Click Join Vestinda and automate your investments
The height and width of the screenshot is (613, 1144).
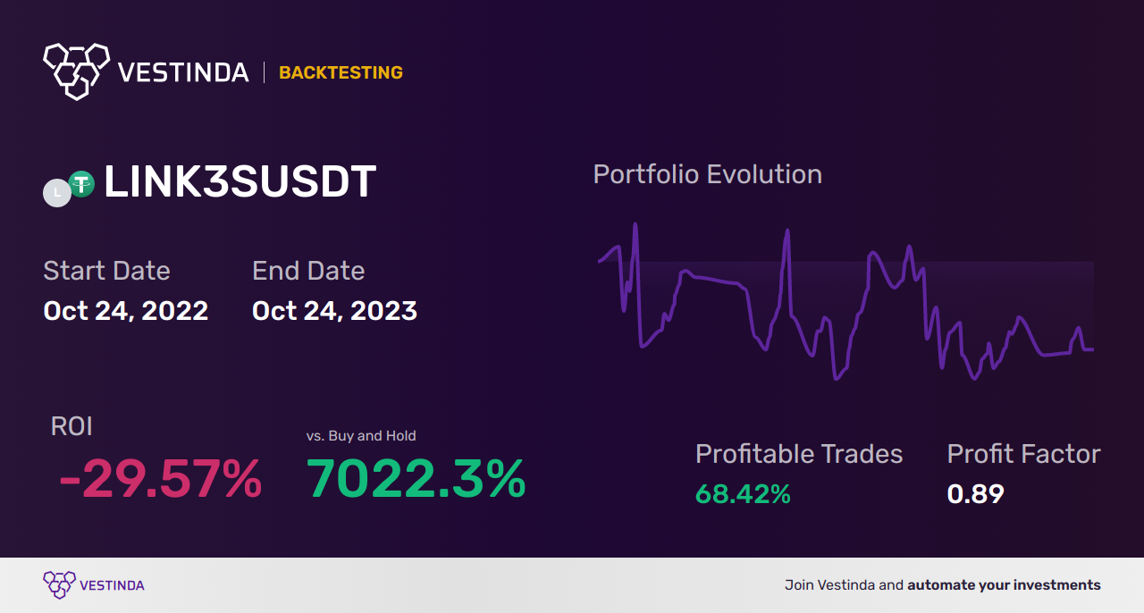tap(943, 585)
